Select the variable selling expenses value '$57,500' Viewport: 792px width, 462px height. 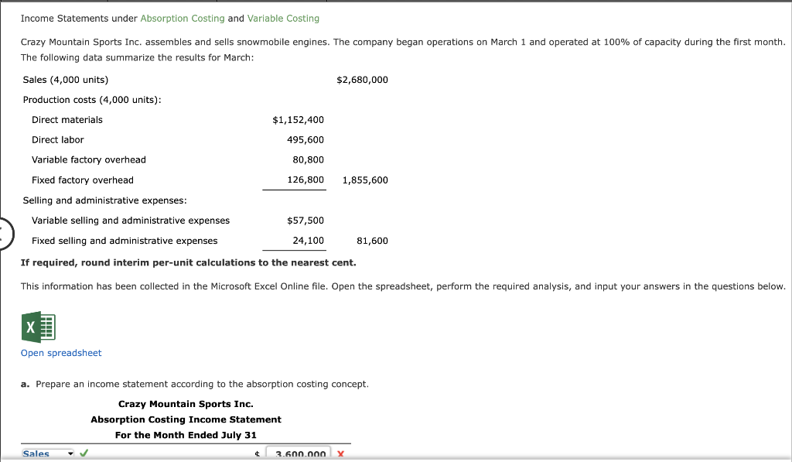pyautogui.click(x=306, y=221)
